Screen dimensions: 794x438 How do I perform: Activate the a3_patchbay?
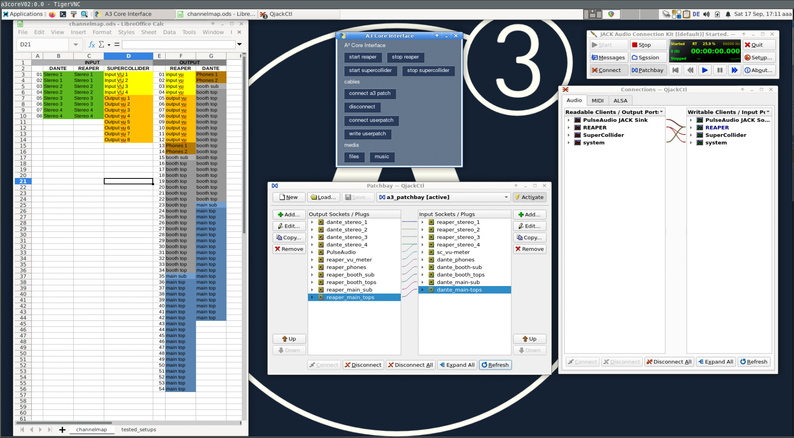point(529,197)
